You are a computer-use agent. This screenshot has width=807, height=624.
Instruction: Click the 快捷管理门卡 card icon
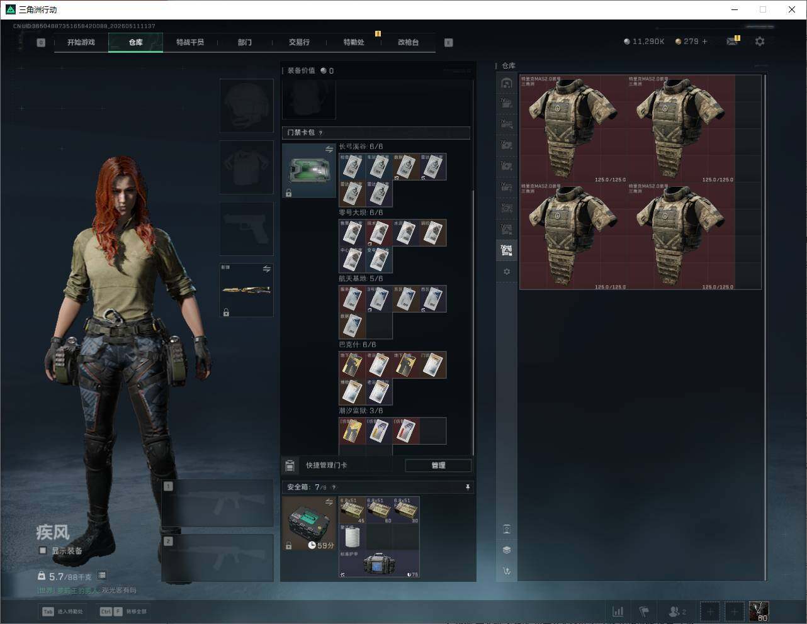pyautogui.click(x=290, y=465)
